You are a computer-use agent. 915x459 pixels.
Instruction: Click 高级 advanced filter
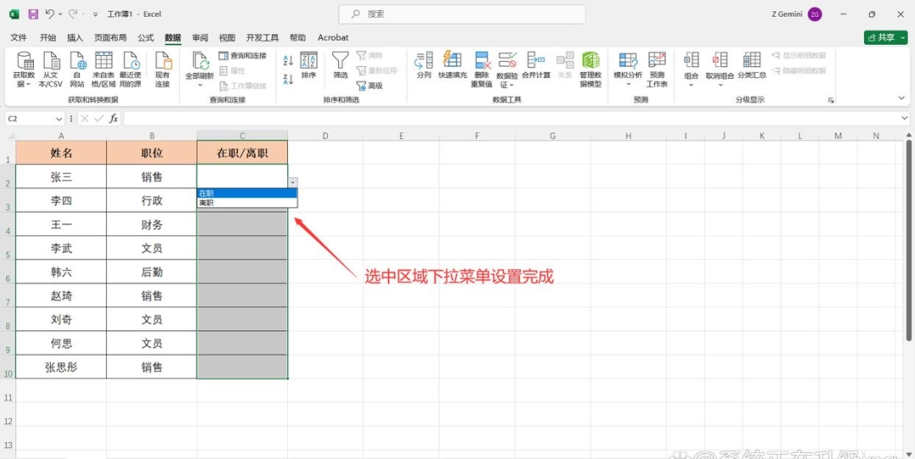click(369, 86)
